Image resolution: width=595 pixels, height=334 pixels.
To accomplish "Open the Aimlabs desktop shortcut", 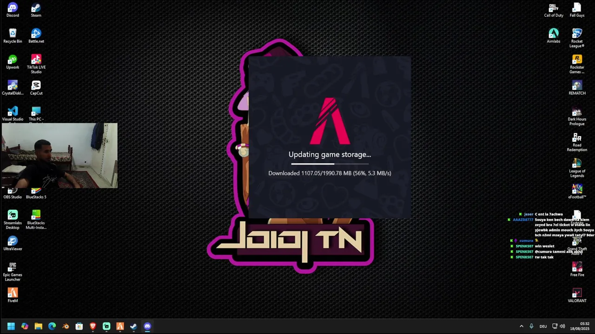I will [554, 36].
